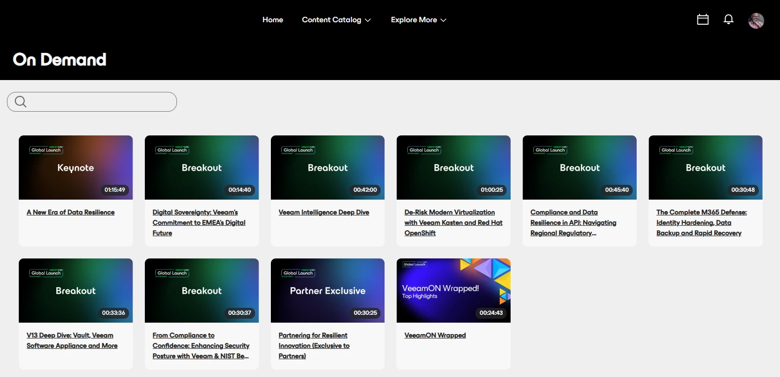Go to the Home menu item

tap(273, 20)
